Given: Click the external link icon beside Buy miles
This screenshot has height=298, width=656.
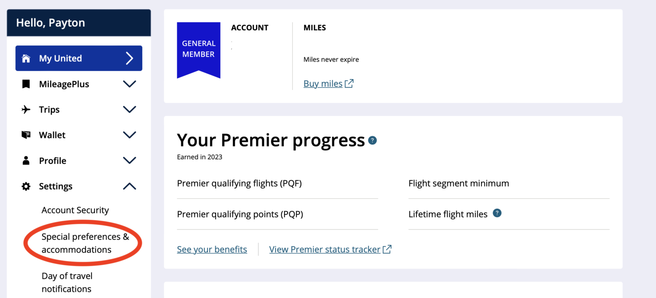Looking at the screenshot, I should click(x=349, y=83).
